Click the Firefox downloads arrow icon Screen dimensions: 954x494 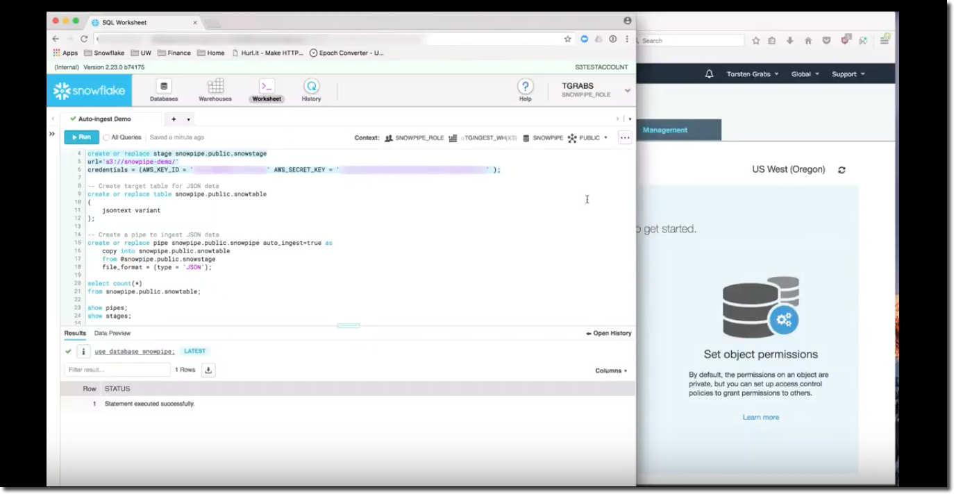click(789, 40)
